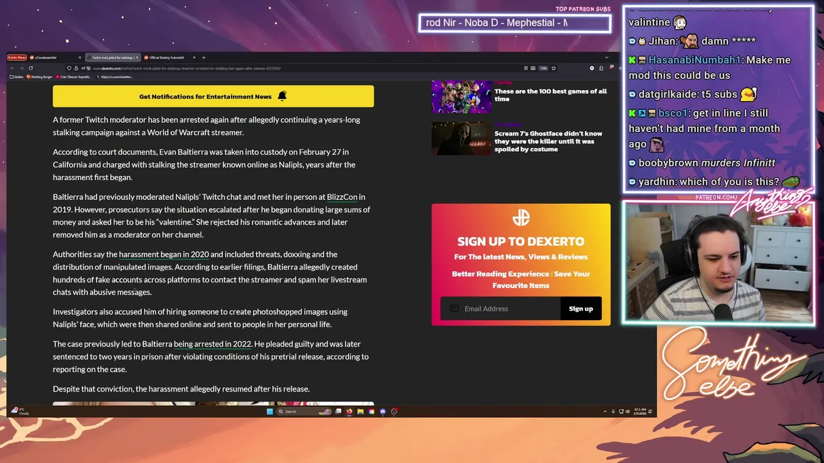
Task: Open 'harassment began in 2020' link
Action: point(164,254)
